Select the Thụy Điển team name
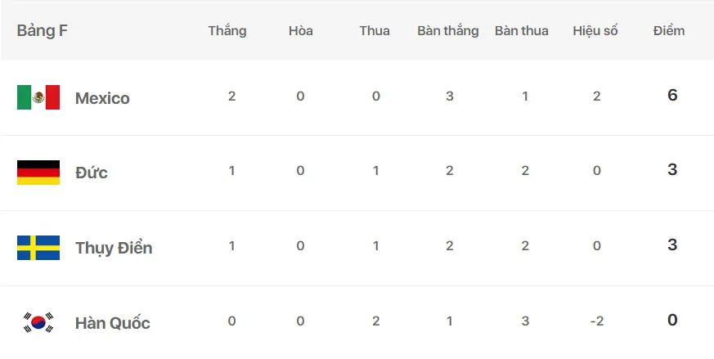Screen dimensions: 714x359 114,248
